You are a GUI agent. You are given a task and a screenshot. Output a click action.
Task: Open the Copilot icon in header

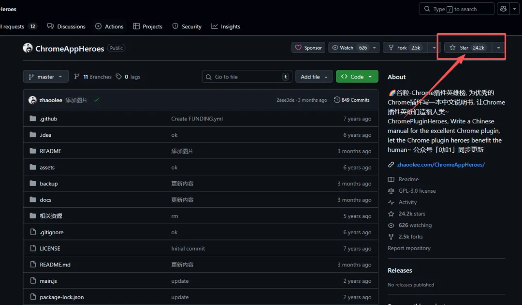(x=503, y=9)
